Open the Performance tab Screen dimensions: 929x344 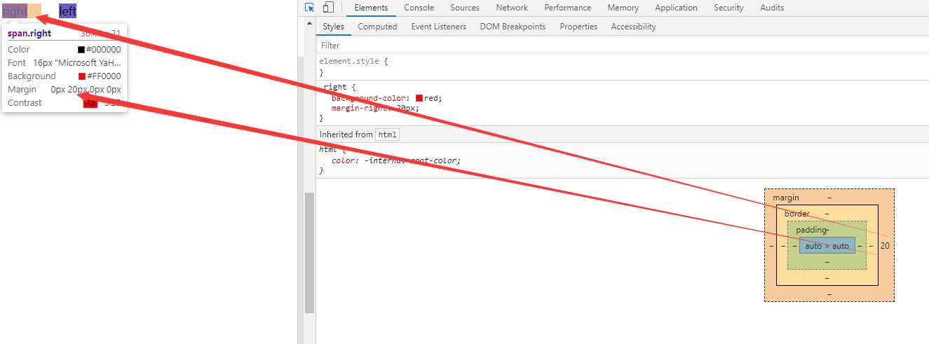click(568, 8)
